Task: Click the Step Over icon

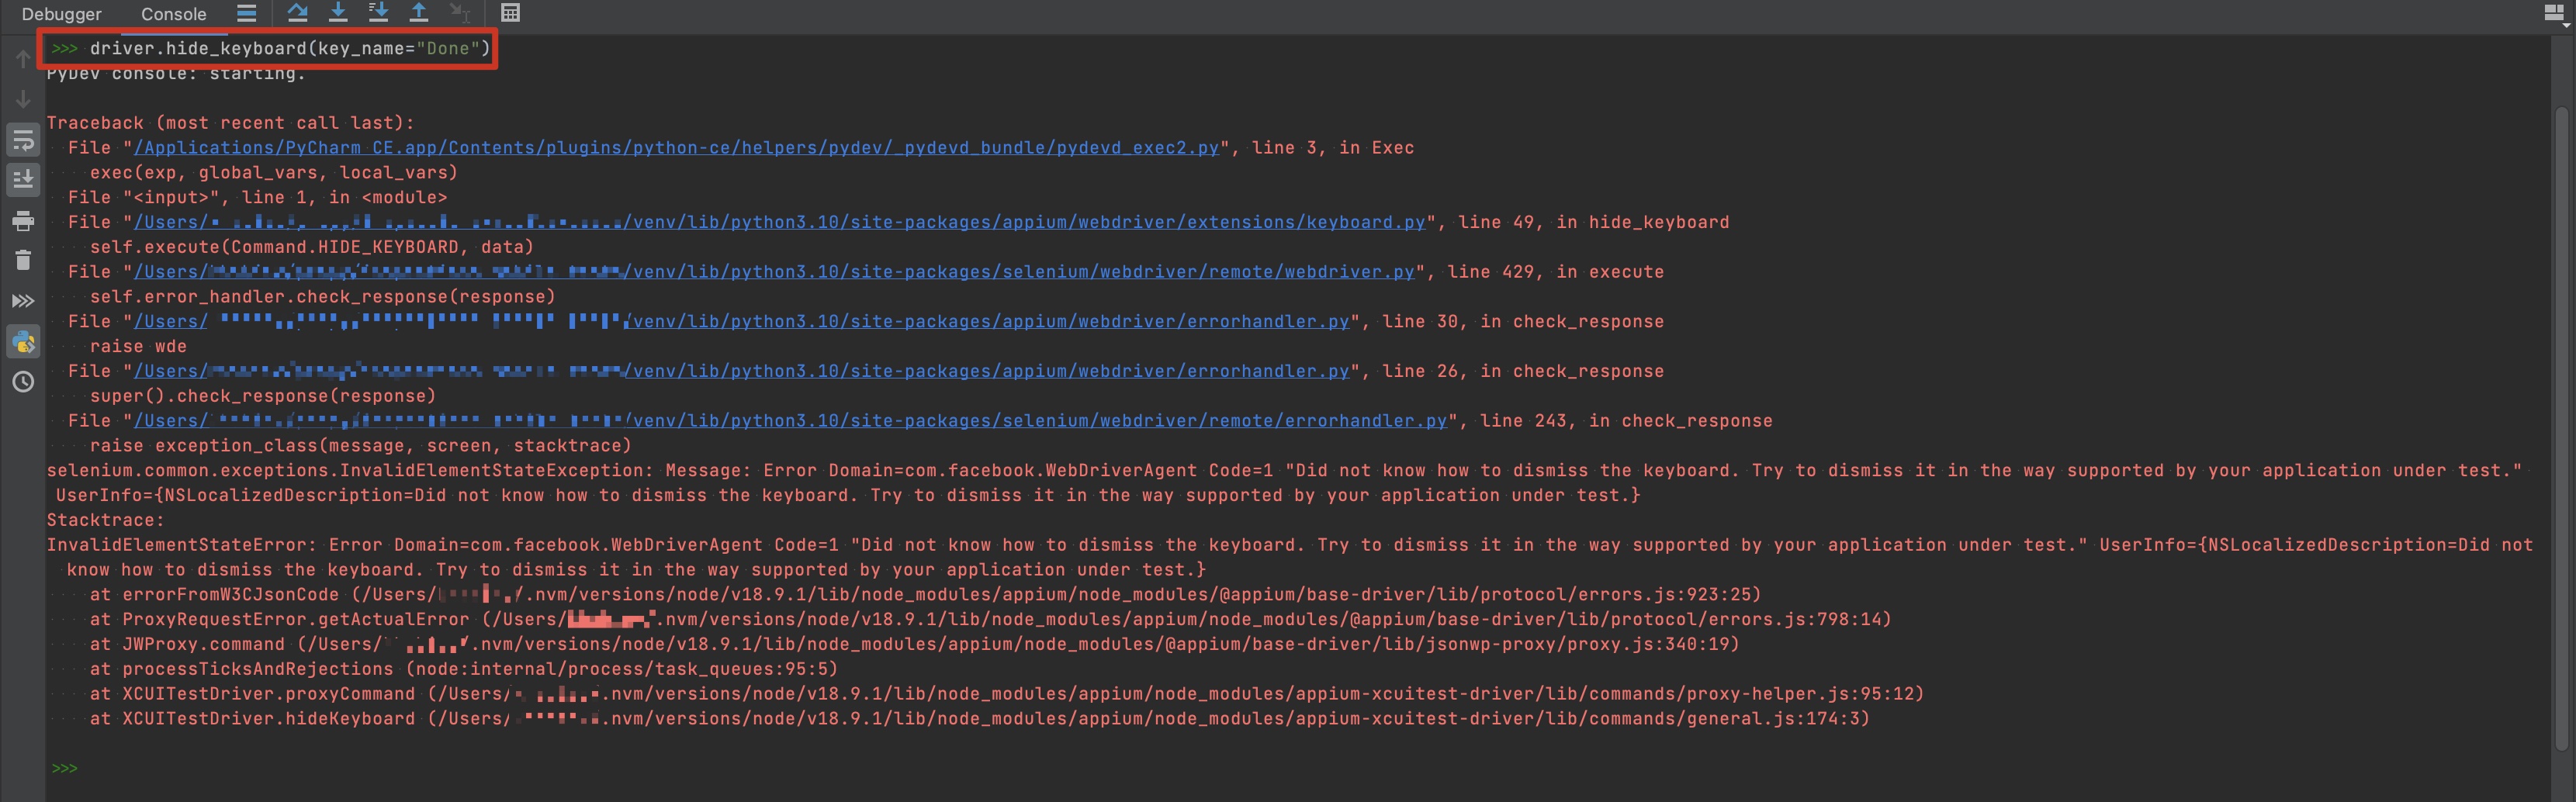Action: (298, 13)
